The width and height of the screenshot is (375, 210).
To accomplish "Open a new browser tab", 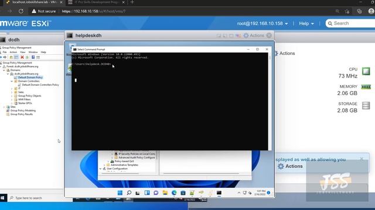I will pyautogui.click(x=132, y=2).
